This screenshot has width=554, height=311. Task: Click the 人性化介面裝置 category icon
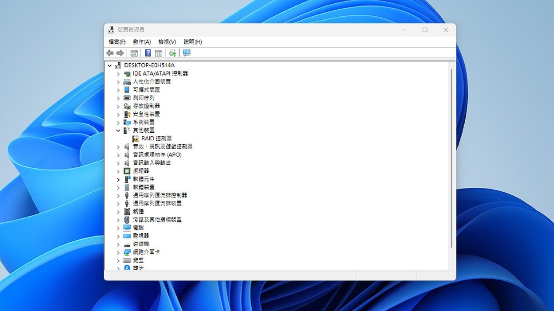[127, 82]
